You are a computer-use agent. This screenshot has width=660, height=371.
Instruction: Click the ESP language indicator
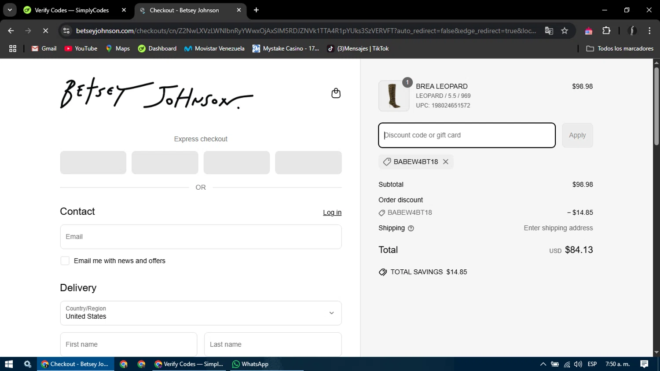[x=592, y=364]
